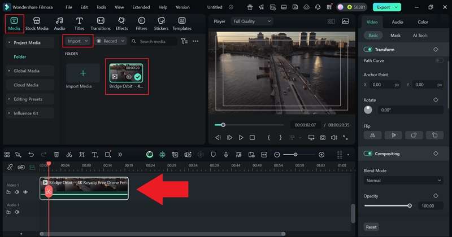452x237 pixels.
Task: Play the preview video
Action: 241,138
